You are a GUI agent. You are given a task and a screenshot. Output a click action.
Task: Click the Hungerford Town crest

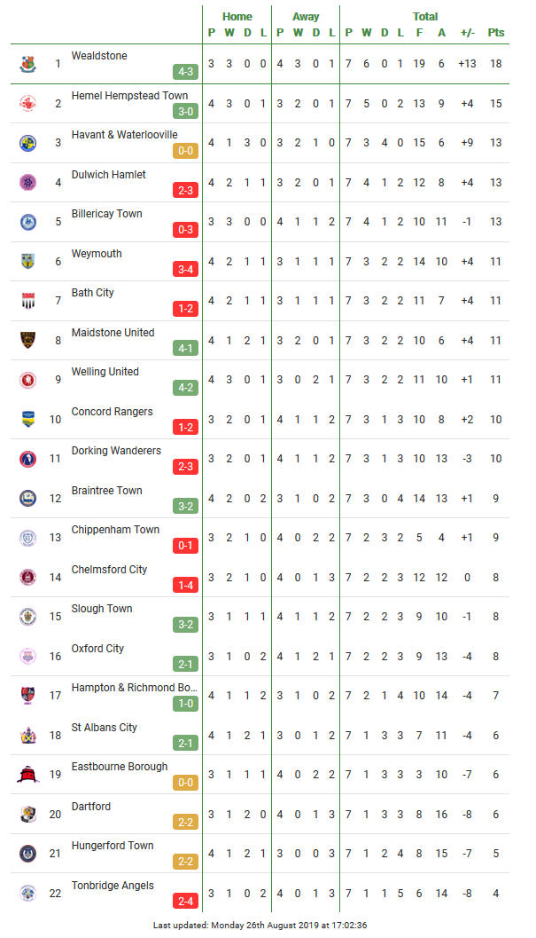27,853
